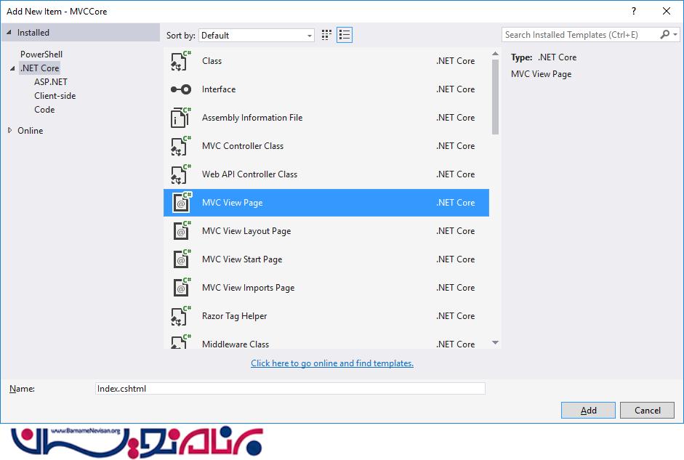The image size is (684, 460).
Task: Expand the Online tree node
Action: click(10, 131)
